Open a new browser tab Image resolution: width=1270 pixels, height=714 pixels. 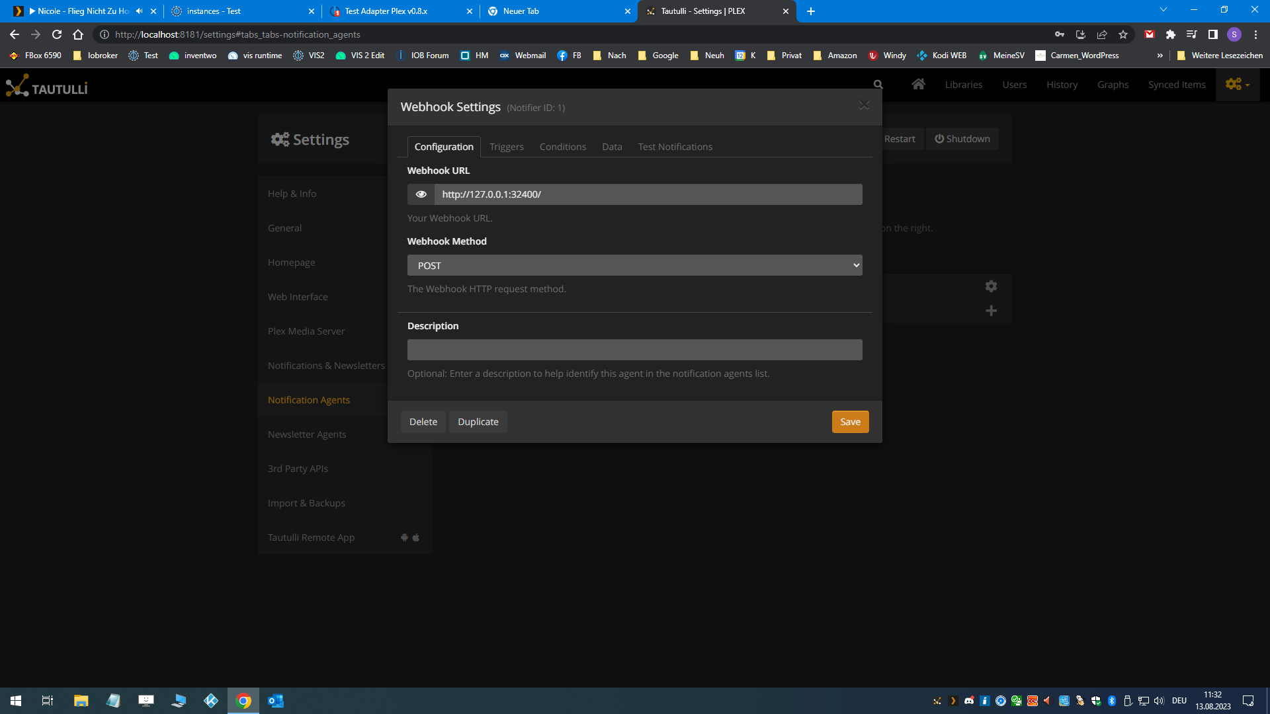click(x=811, y=11)
